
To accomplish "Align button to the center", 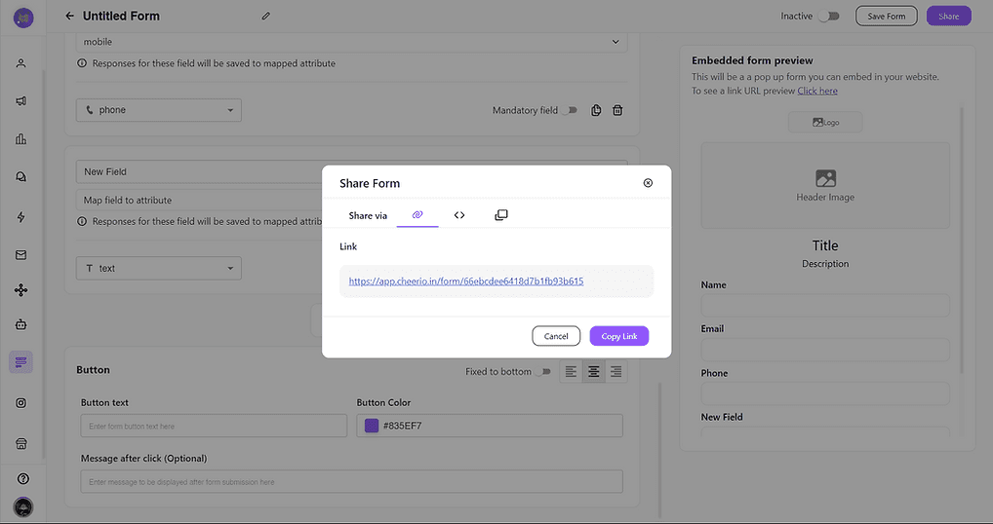I will point(593,372).
